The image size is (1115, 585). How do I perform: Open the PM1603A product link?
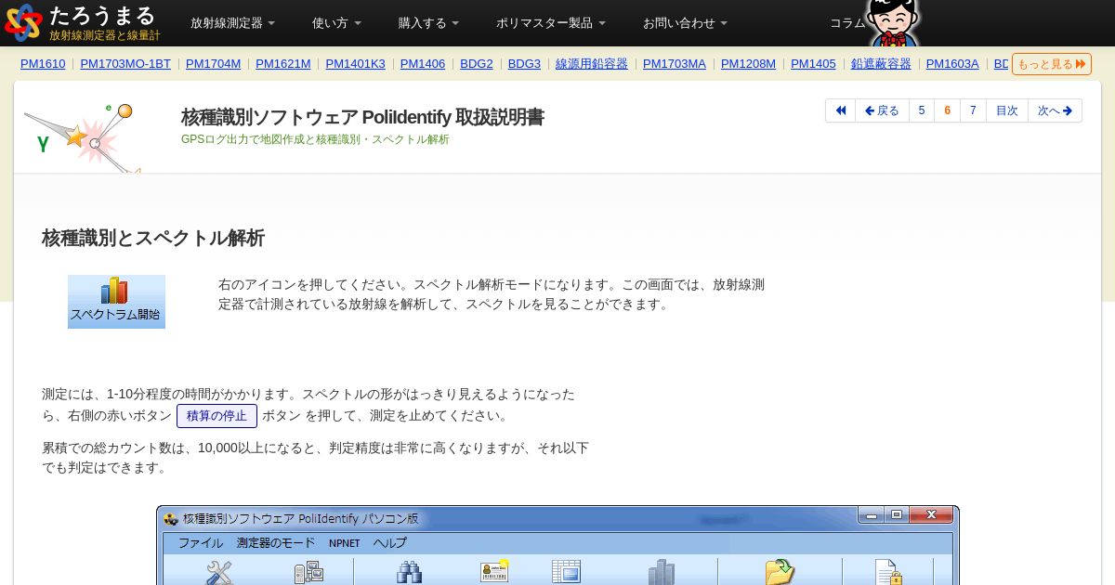coord(952,64)
